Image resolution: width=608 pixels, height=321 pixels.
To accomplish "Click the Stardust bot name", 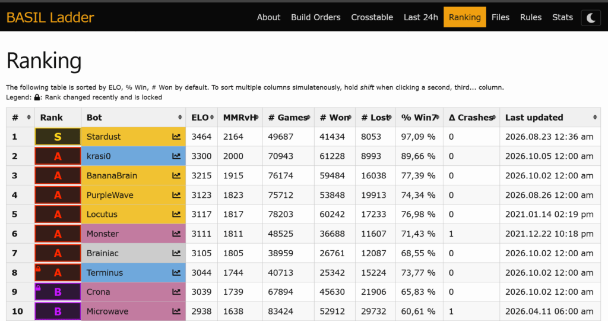I will [103, 137].
